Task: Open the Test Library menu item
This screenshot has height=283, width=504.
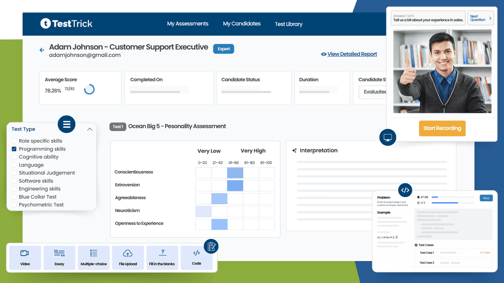Action: (289, 24)
